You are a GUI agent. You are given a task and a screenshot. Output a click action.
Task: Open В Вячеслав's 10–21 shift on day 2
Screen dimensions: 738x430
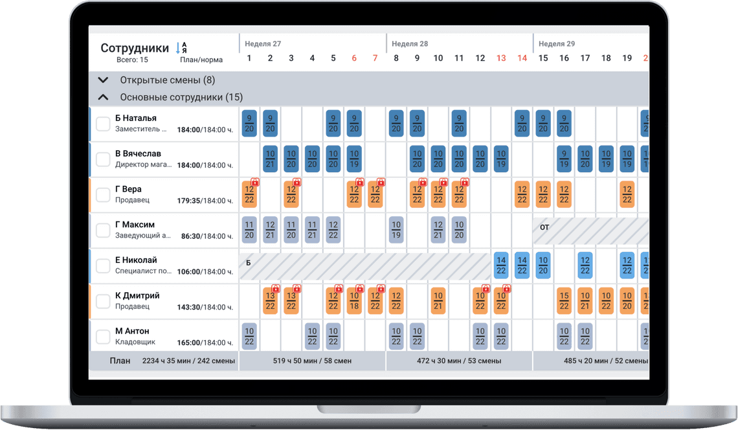coord(271,159)
